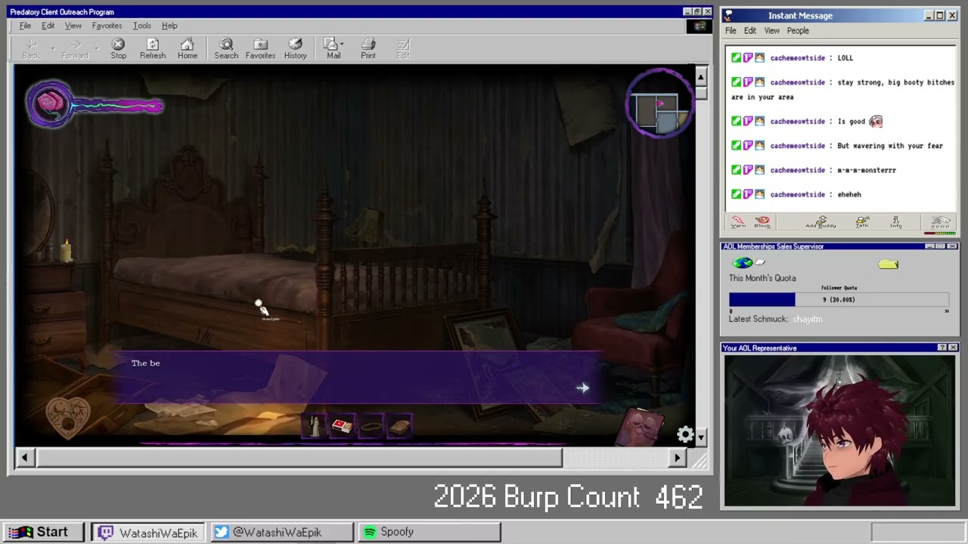
Task: Open the Edit menu in browser
Action: click(48, 26)
